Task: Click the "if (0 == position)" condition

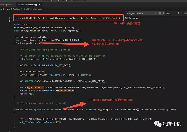Action: pyautogui.click(x=27, y=43)
